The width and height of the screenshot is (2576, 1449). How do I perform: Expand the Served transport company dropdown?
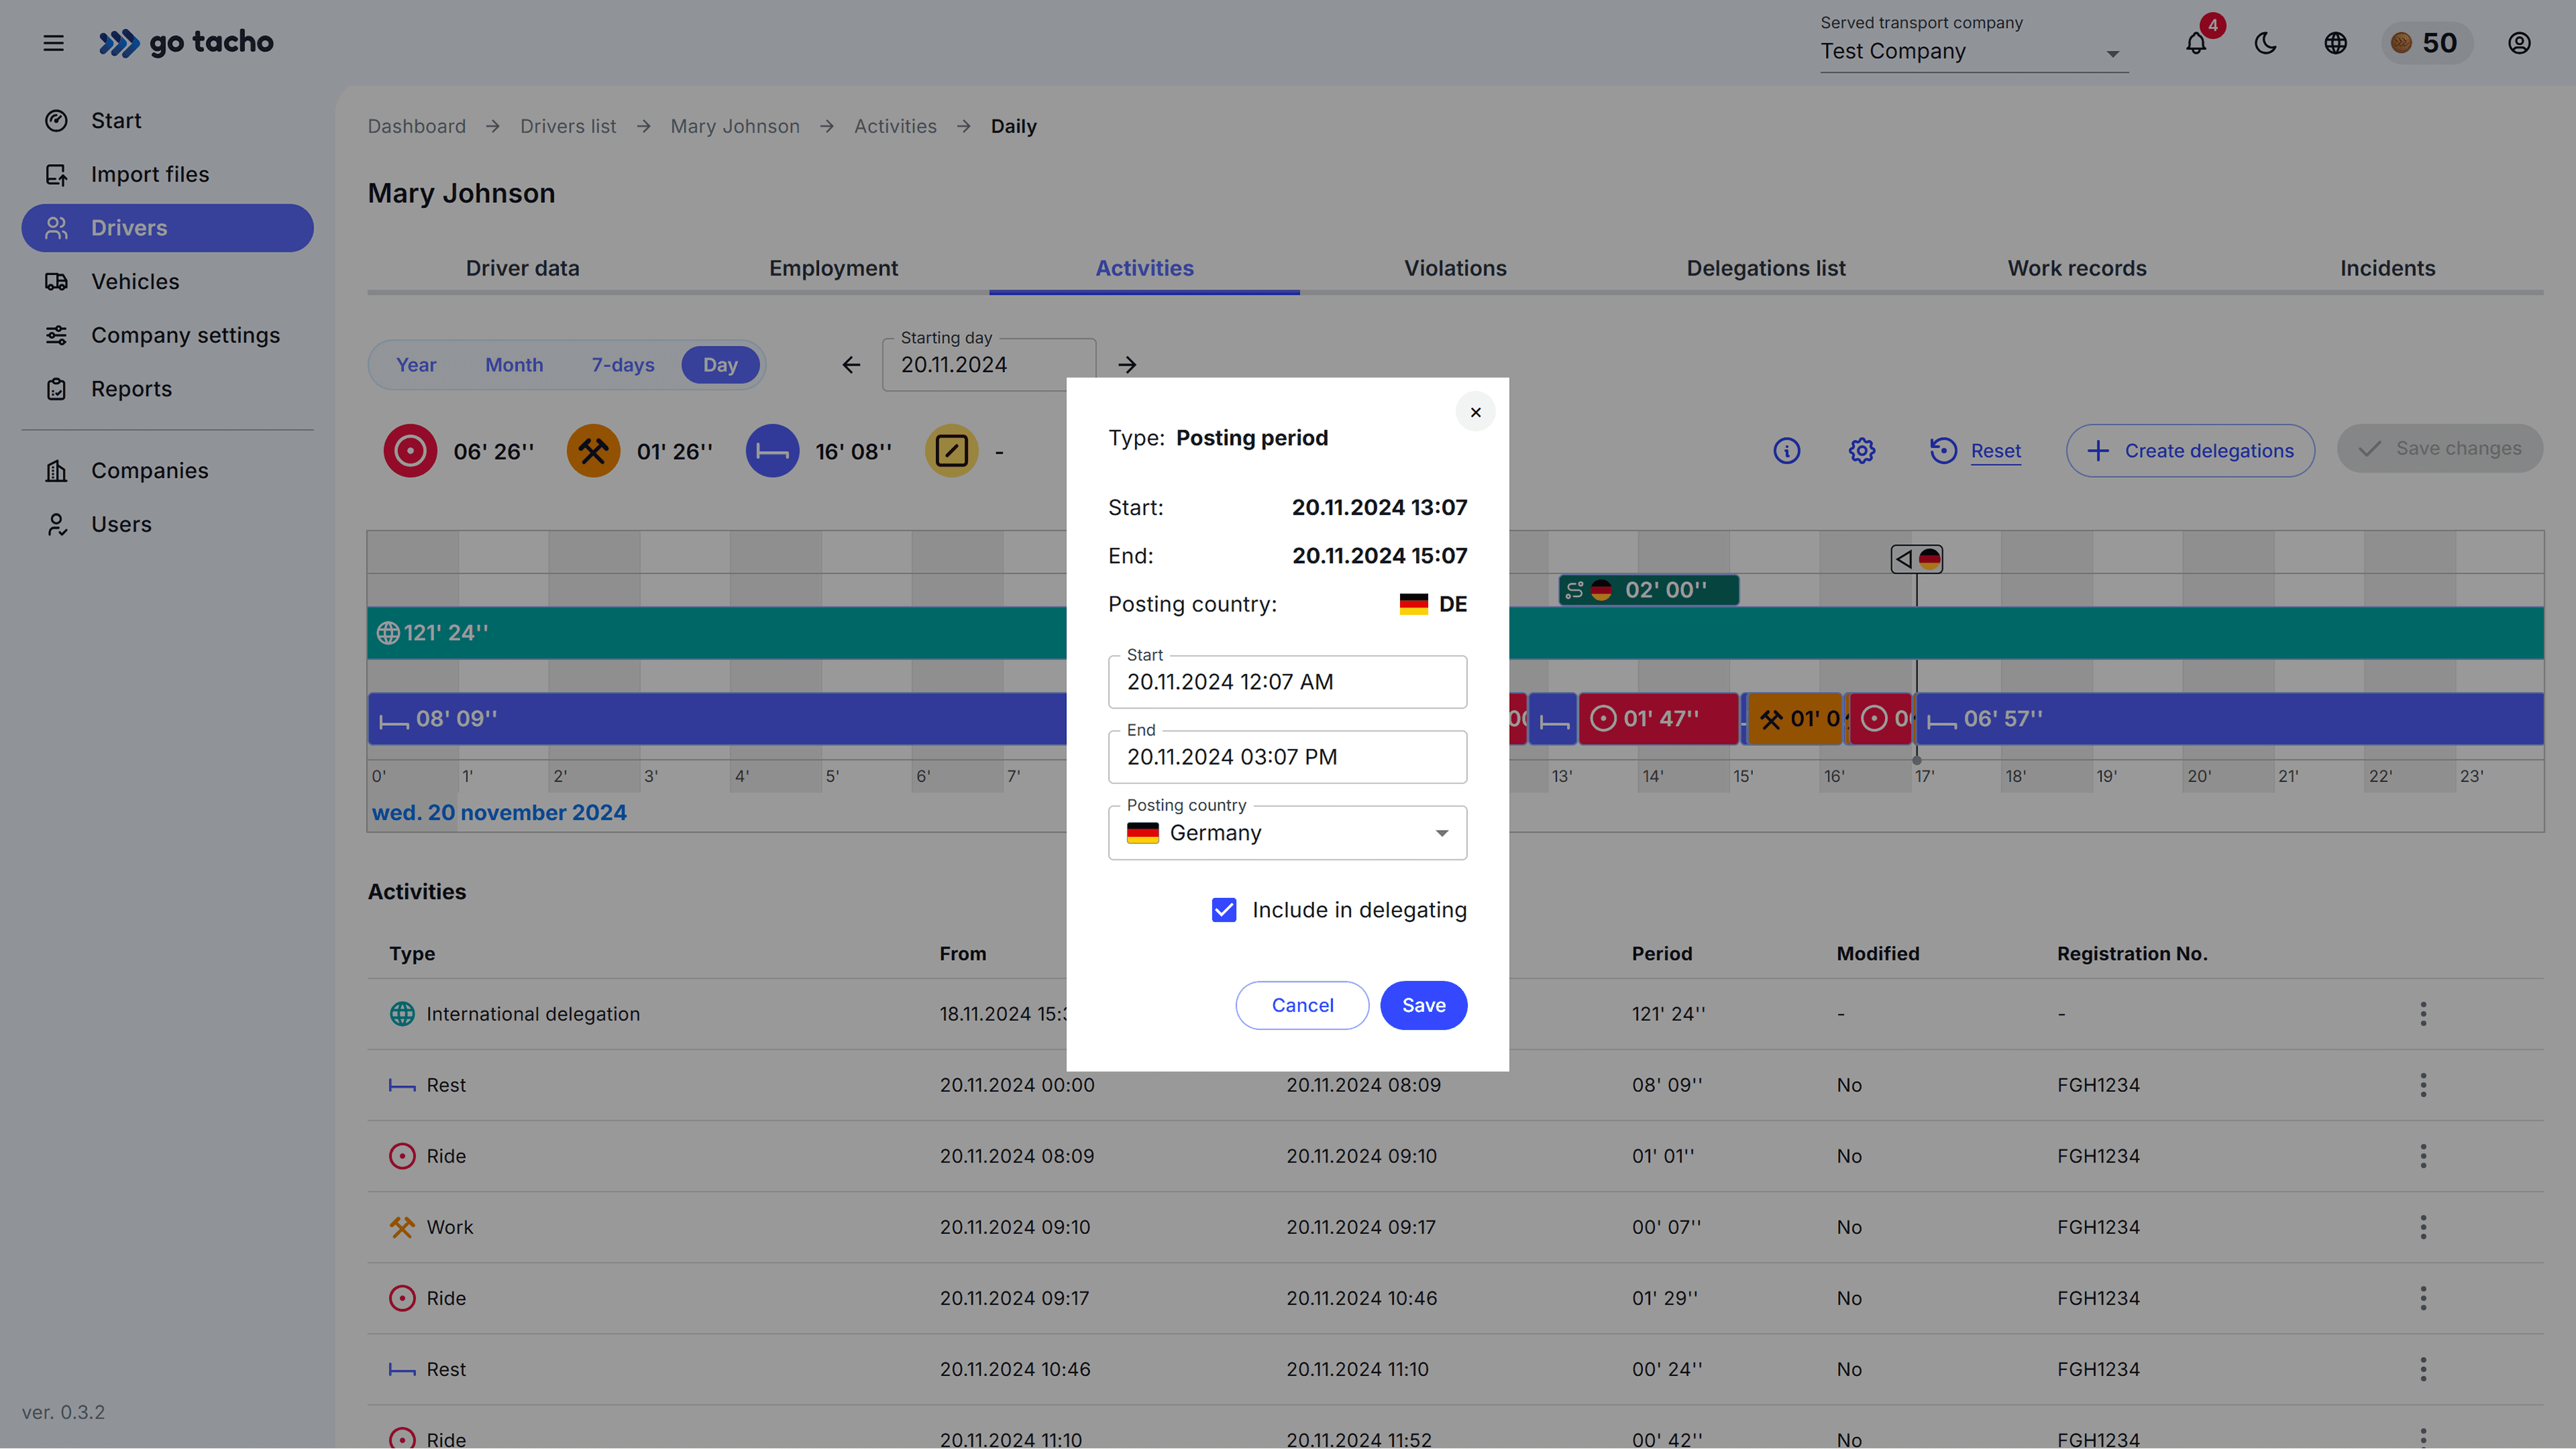[1973, 51]
